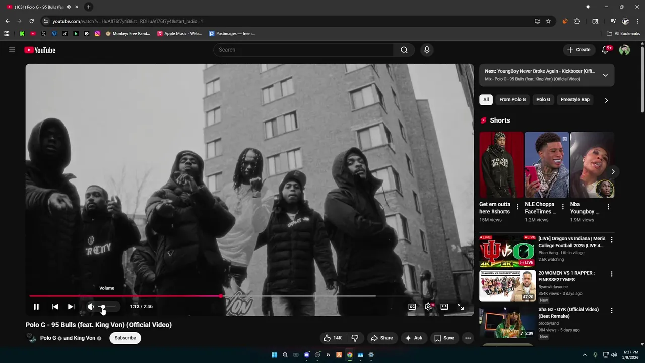The width and height of the screenshot is (645, 363).
Task: Select the Freestyle Rap chip
Action: click(575, 99)
